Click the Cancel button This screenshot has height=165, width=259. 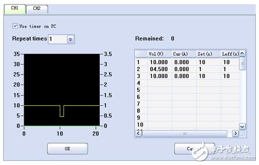click(195, 149)
